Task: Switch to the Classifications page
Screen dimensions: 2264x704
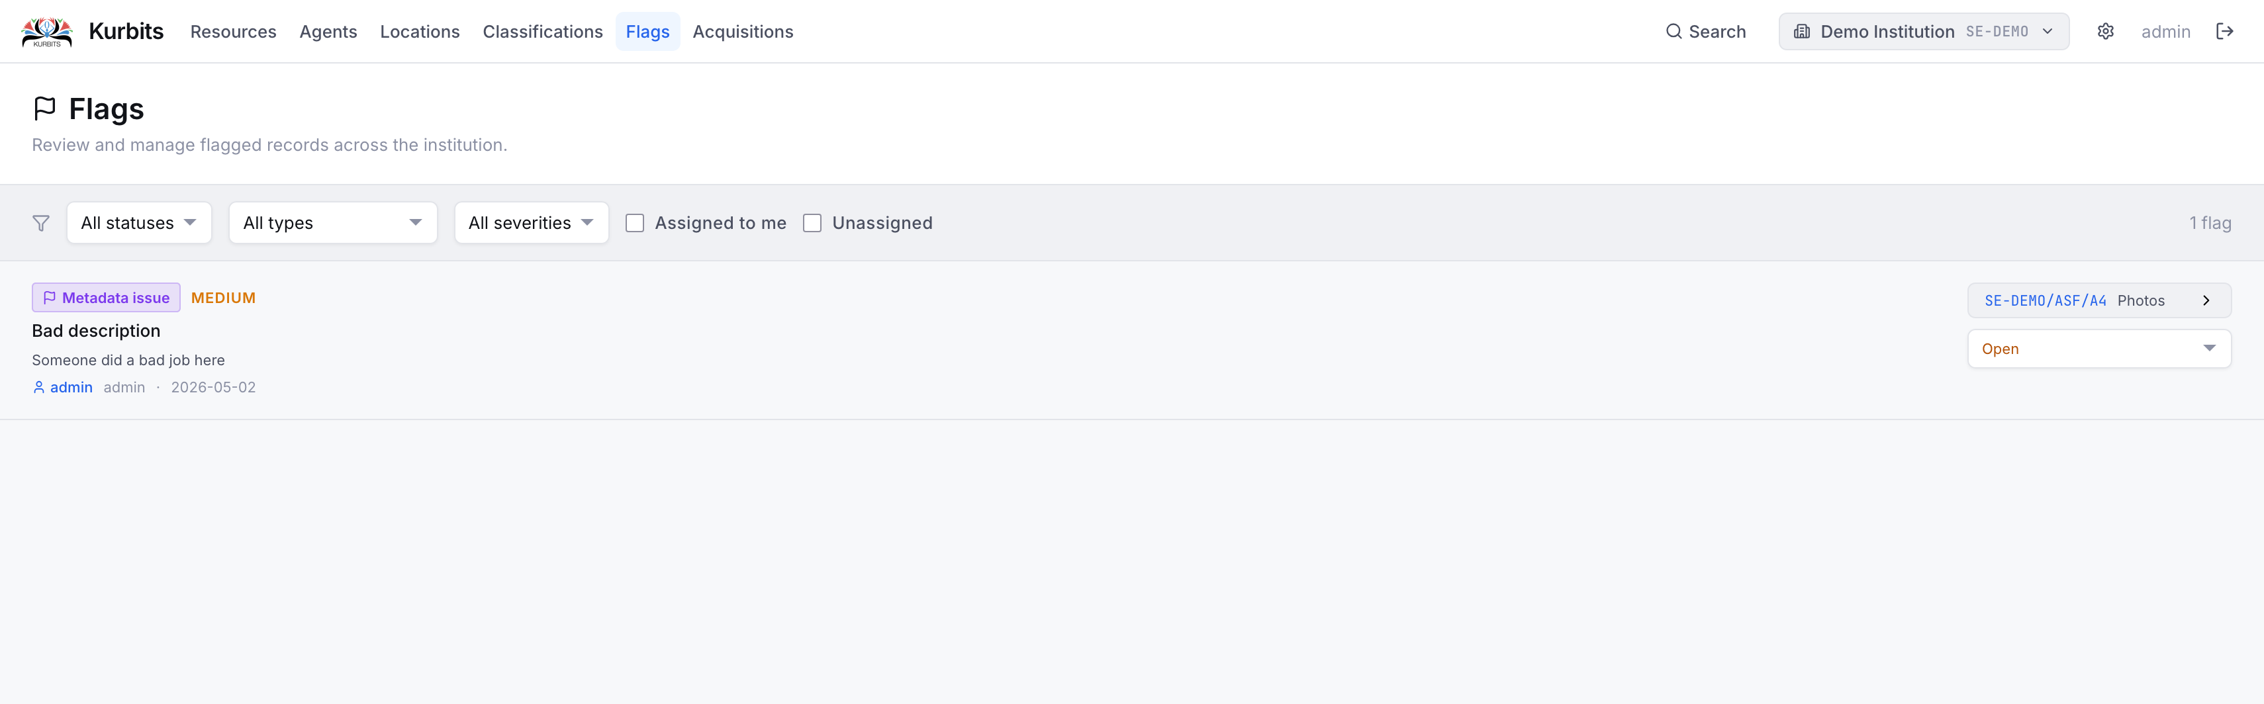Action: pyautogui.click(x=542, y=32)
